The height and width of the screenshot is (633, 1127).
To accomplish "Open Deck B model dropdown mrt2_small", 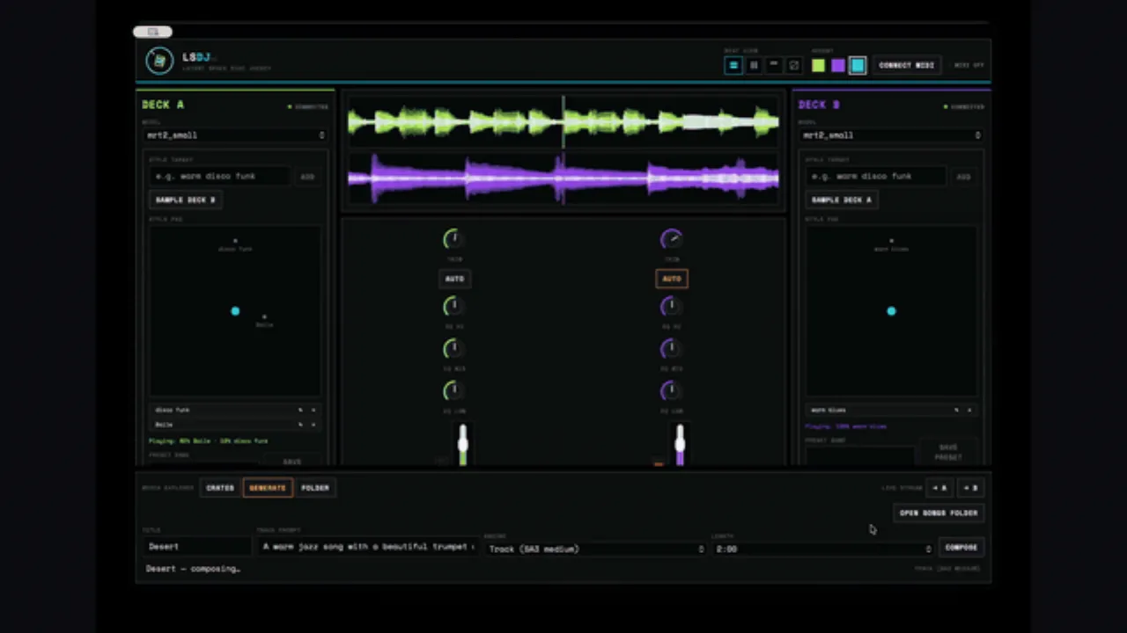I will [x=891, y=135].
